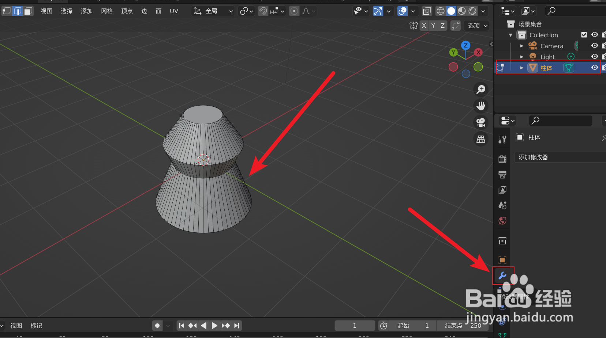Image resolution: width=606 pixels, height=338 pixels.
Task: Open the 视图 menu in the 3D viewport header
Action: [46, 11]
